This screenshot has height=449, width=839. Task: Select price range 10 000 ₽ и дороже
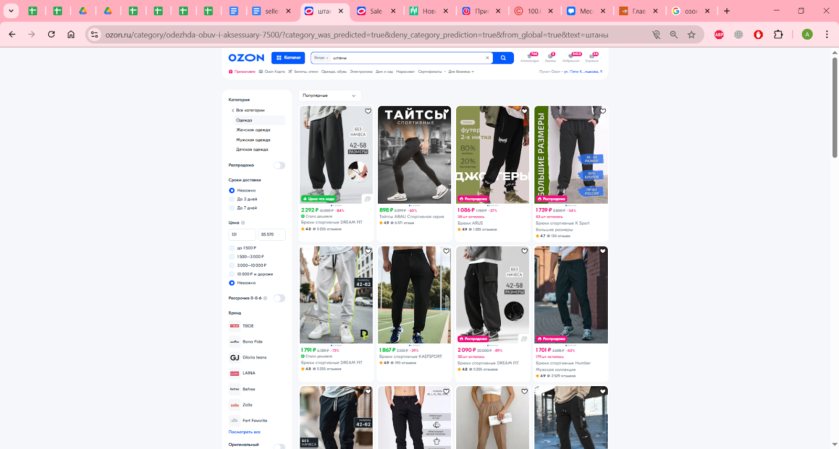[232, 274]
